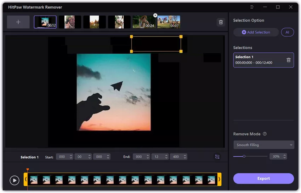Open the hamburger menu in title bar

tap(252, 7)
